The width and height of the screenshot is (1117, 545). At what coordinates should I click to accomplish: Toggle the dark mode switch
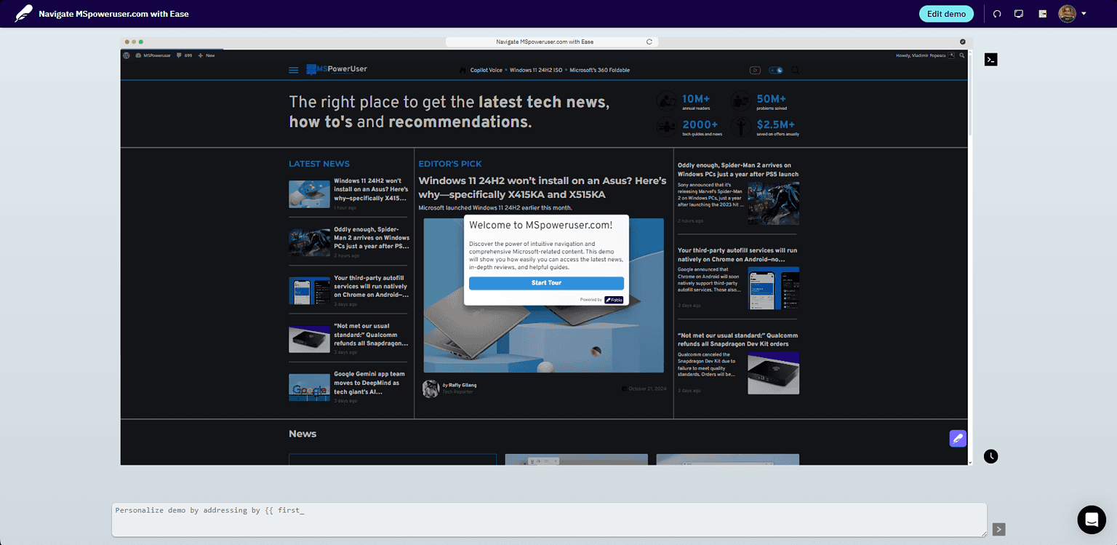point(776,71)
